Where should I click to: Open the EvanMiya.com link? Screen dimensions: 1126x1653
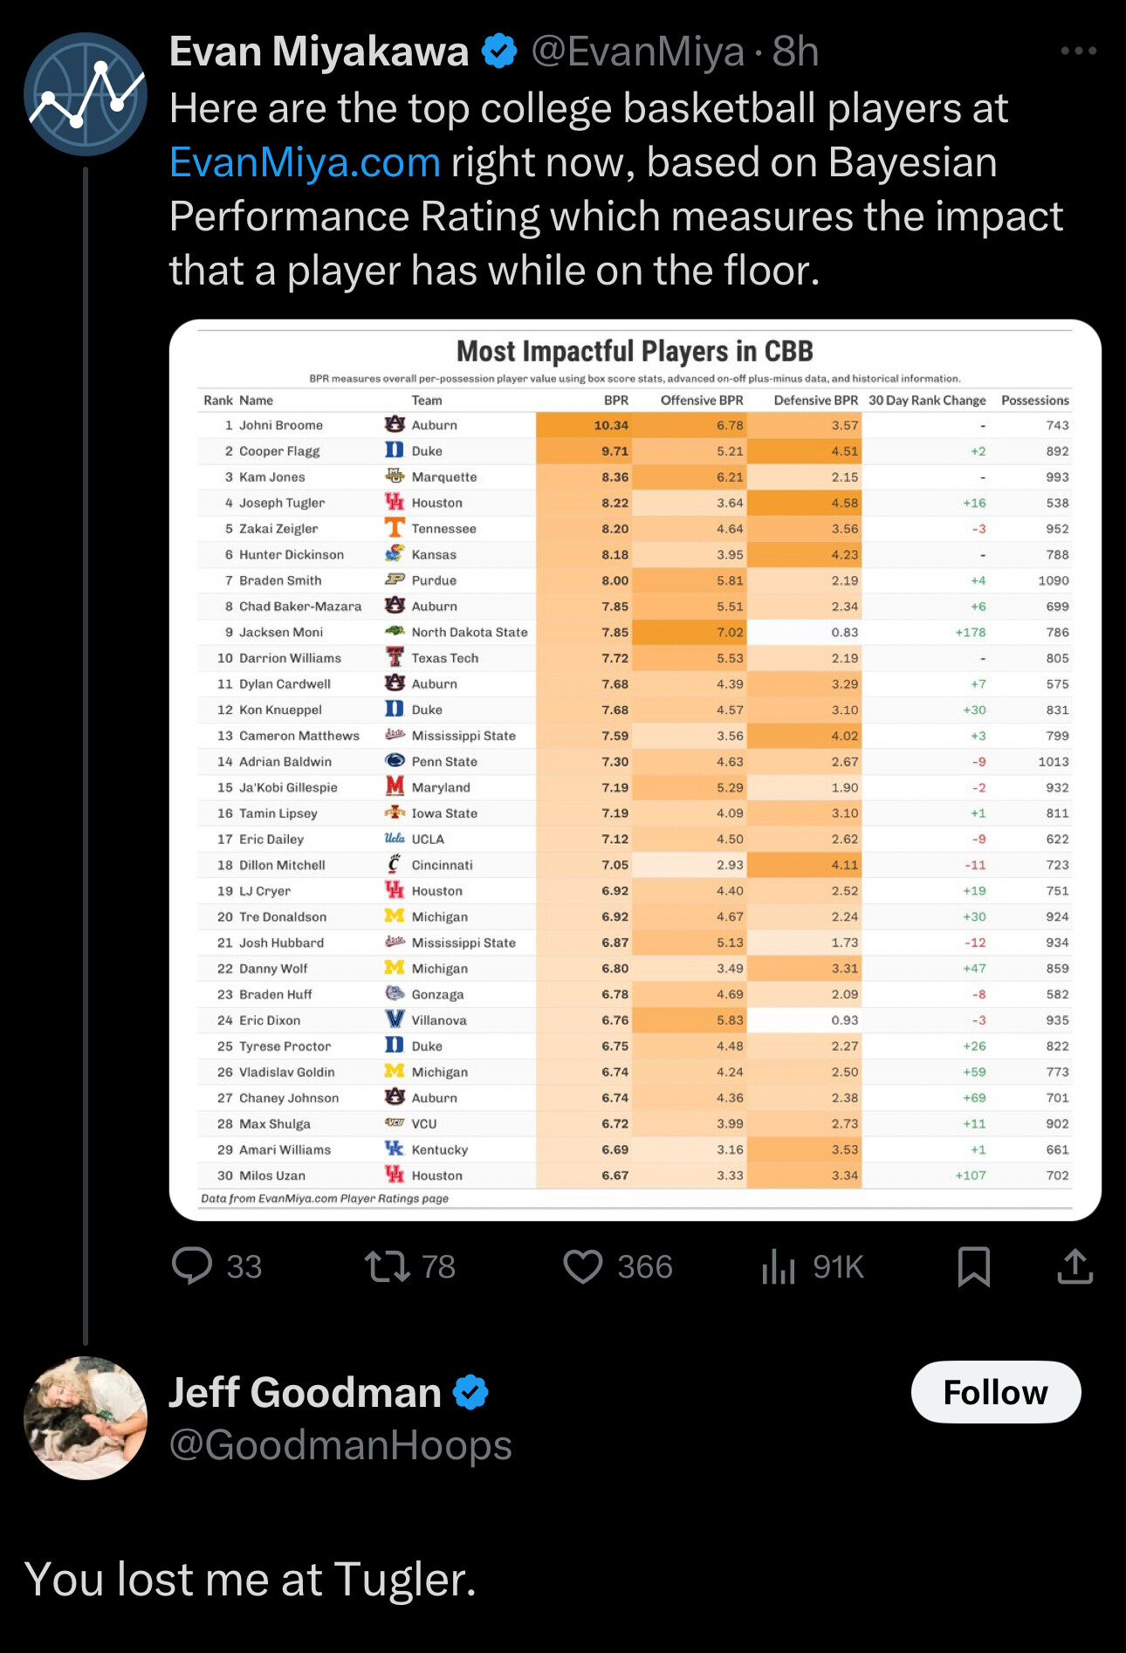coord(305,163)
